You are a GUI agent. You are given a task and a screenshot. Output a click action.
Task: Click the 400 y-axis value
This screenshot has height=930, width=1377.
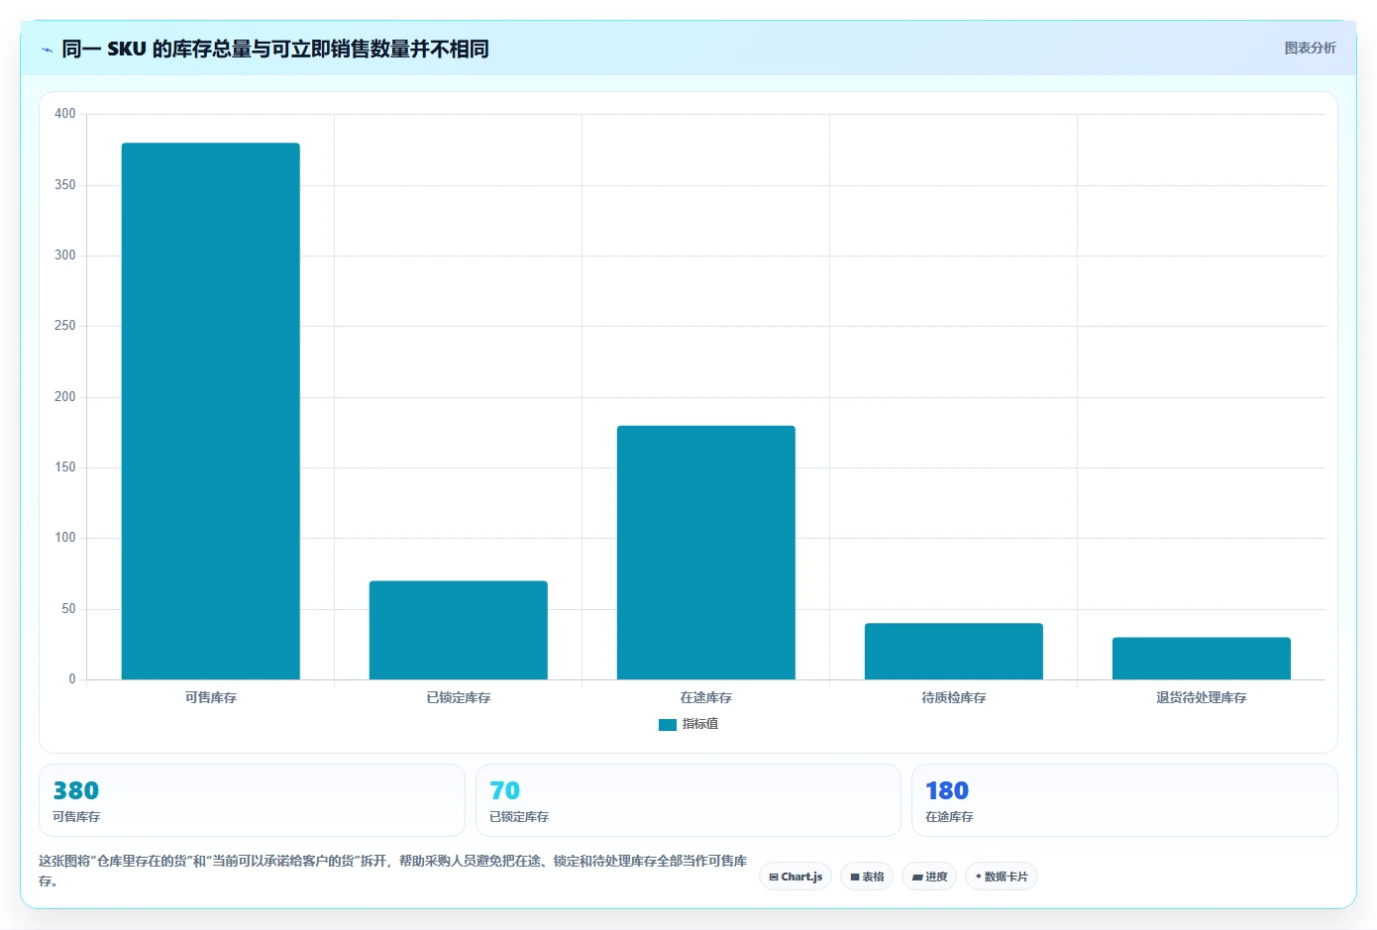pyautogui.click(x=65, y=114)
